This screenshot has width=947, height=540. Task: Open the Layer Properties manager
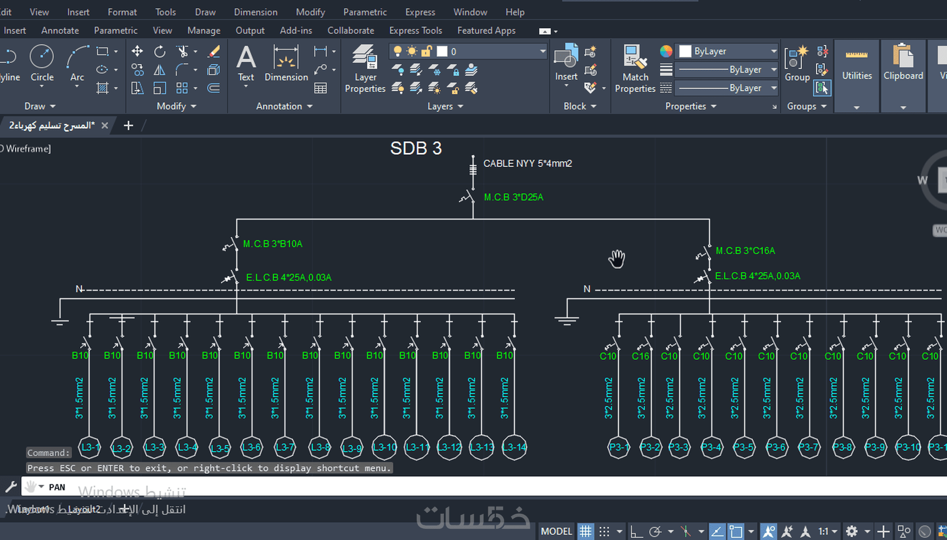pyautogui.click(x=365, y=68)
